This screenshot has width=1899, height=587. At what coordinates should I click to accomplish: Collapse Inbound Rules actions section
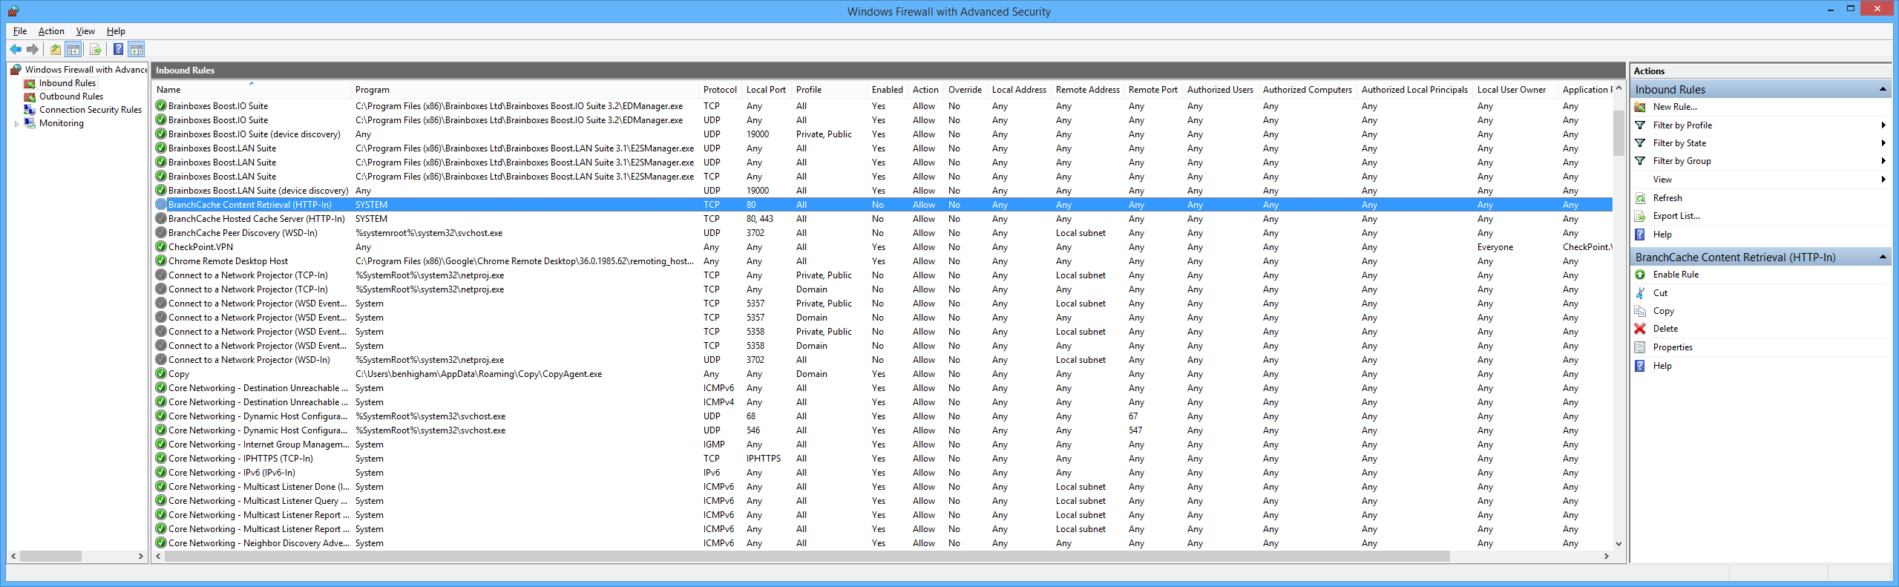[1883, 89]
